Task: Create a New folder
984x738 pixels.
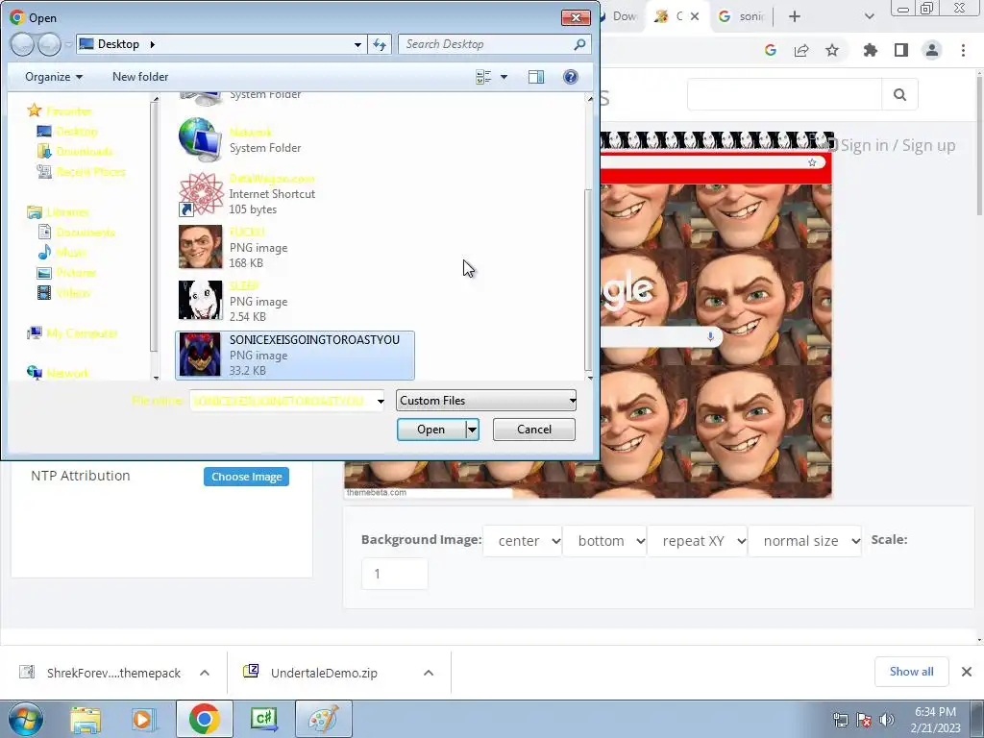Action: pos(140,77)
